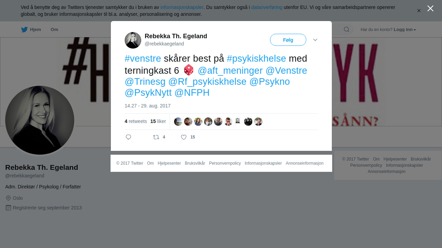Dismiss the cookie notice small x

[419, 11]
